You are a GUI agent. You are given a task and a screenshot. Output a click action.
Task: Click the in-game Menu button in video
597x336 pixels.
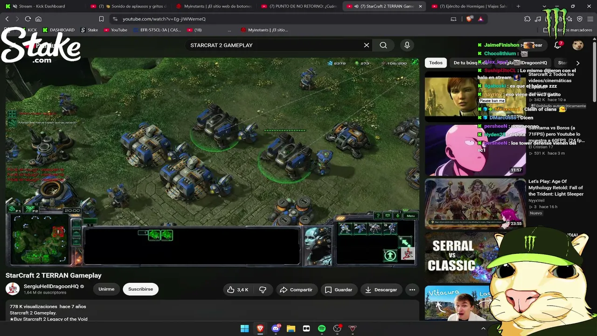pos(410,216)
